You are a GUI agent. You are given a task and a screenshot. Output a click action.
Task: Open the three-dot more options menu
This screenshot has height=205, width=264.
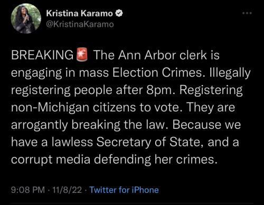point(247,13)
